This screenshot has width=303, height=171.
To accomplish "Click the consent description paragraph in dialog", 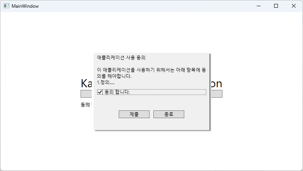I will [151, 73].
